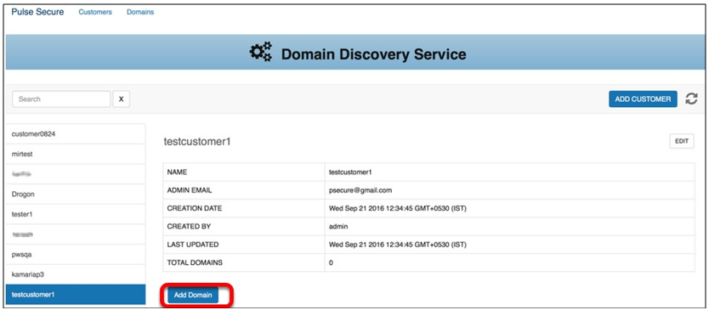Click the CREATION DATE label cell
Viewport: 709px width, 310px height.
(x=244, y=208)
